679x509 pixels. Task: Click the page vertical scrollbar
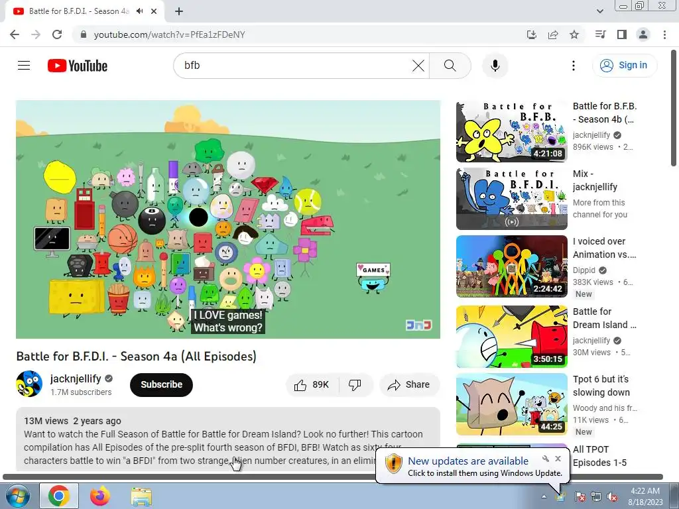coord(674,108)
